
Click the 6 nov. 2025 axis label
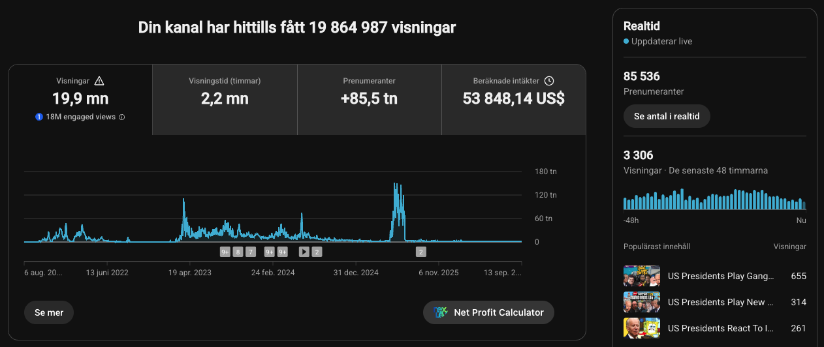(439, 273)
